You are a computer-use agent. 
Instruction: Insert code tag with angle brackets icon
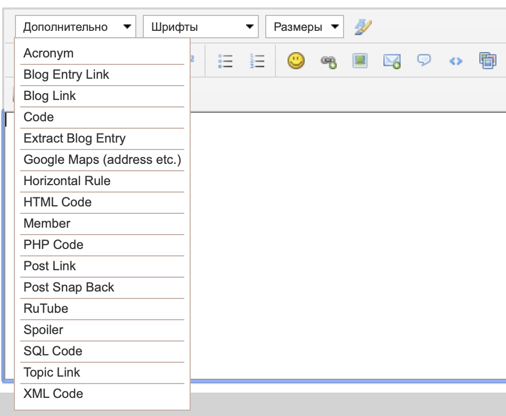(455, 61)
